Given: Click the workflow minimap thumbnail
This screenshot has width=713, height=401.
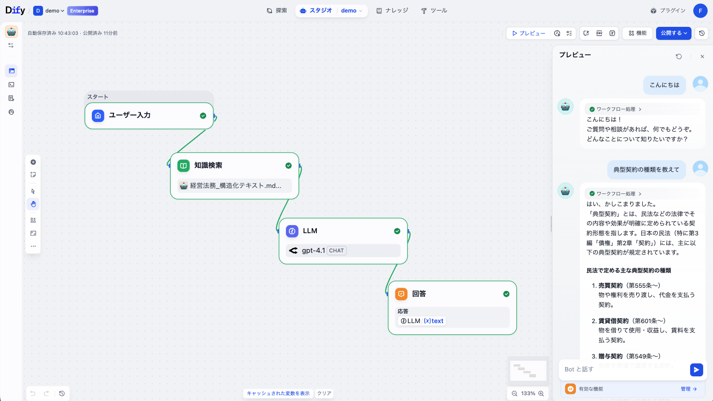Looking at the screenshot, I should point(528,371).
